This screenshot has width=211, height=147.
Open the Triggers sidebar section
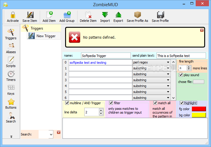(11, 34)
